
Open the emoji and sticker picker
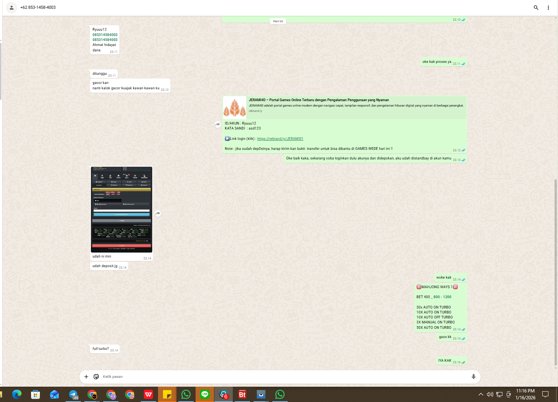coord(96,377)
